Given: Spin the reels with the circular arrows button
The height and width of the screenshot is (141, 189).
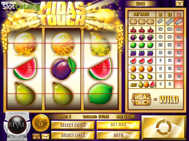Looking at the screenshot, I should (164, 127).
